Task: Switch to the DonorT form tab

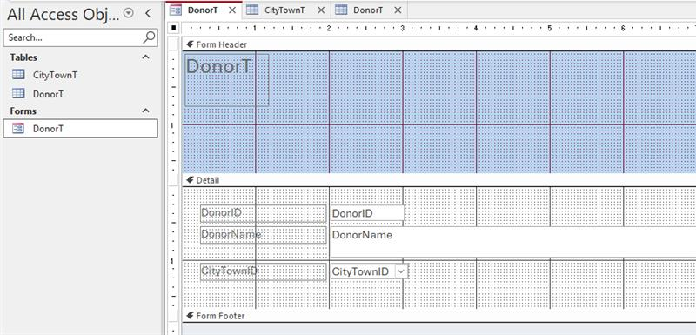Action: [x=203, y=10]
